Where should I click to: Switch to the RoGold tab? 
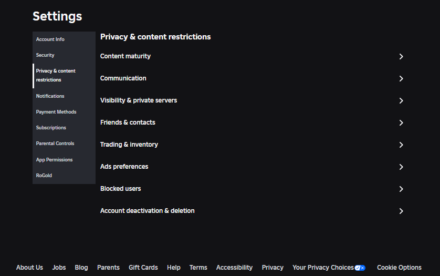pos(44,176)
